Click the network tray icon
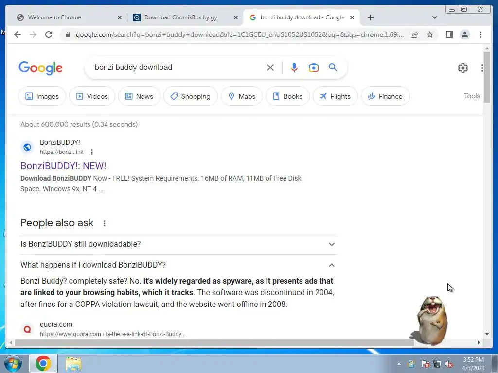The height and width of the screenshot is (373, 498). point(437,364)
